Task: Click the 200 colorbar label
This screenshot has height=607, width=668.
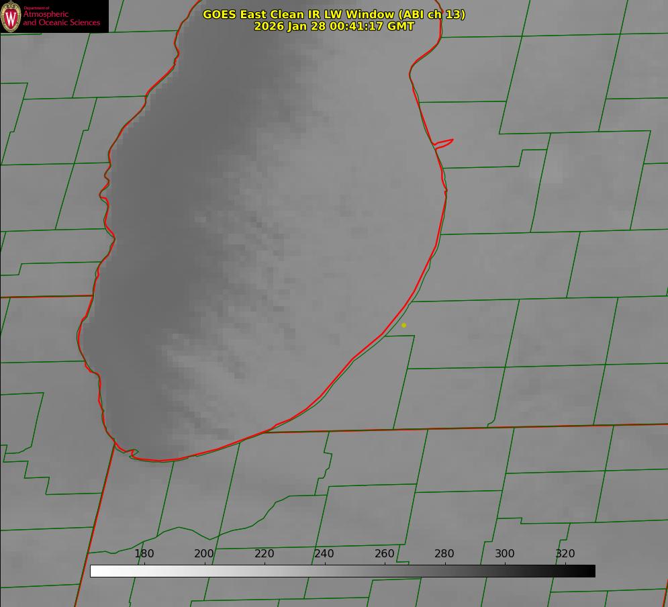Action: (x=204, y=554)
